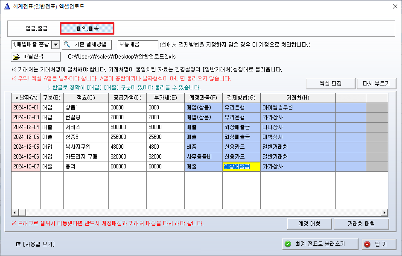This screenshot has height=256, width=402.
Task: Select the 매입.매출 tab
Action: coord(87,29)
